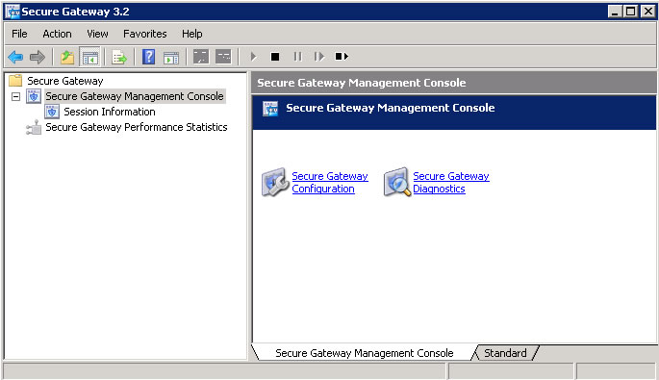Maximize the Secure Gateway window
The image size is (659, 380).
click(x=631, y=12)
